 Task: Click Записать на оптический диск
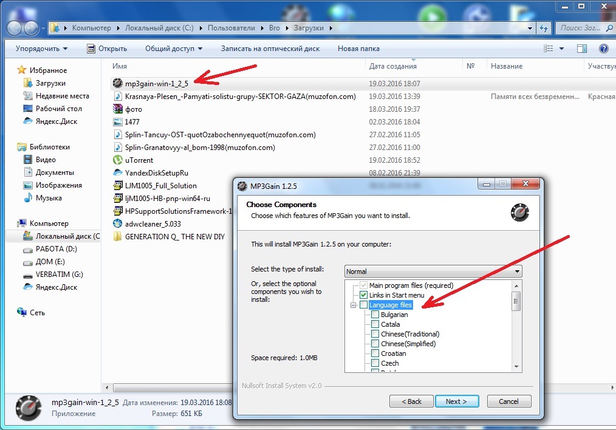point(270,49)
